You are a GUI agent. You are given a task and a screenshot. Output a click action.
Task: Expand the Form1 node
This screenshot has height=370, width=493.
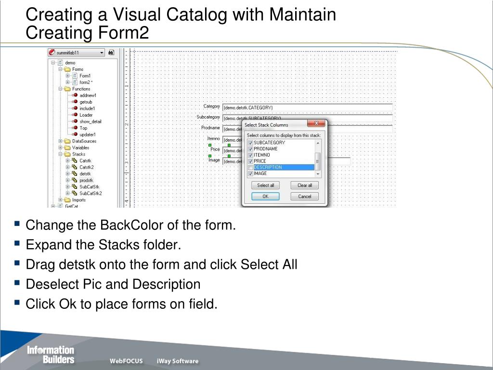pyautogui.click(x=67, y=76)
